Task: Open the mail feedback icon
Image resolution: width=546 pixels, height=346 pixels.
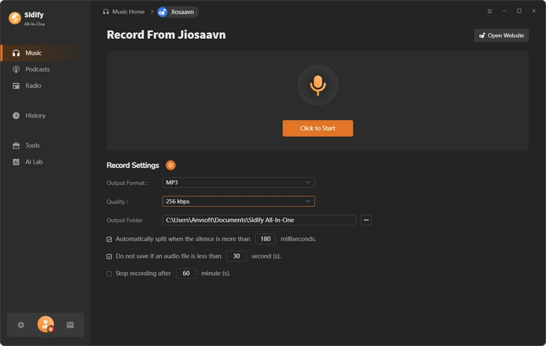Action: pyautogui.click(x=70, y=325)
